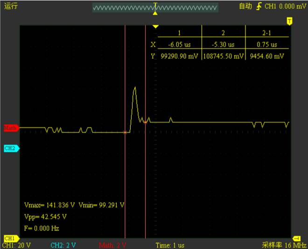Open the Time: 1 us timebase readout
The width and height of the screenshot is (308, 249).
[170, 245]
